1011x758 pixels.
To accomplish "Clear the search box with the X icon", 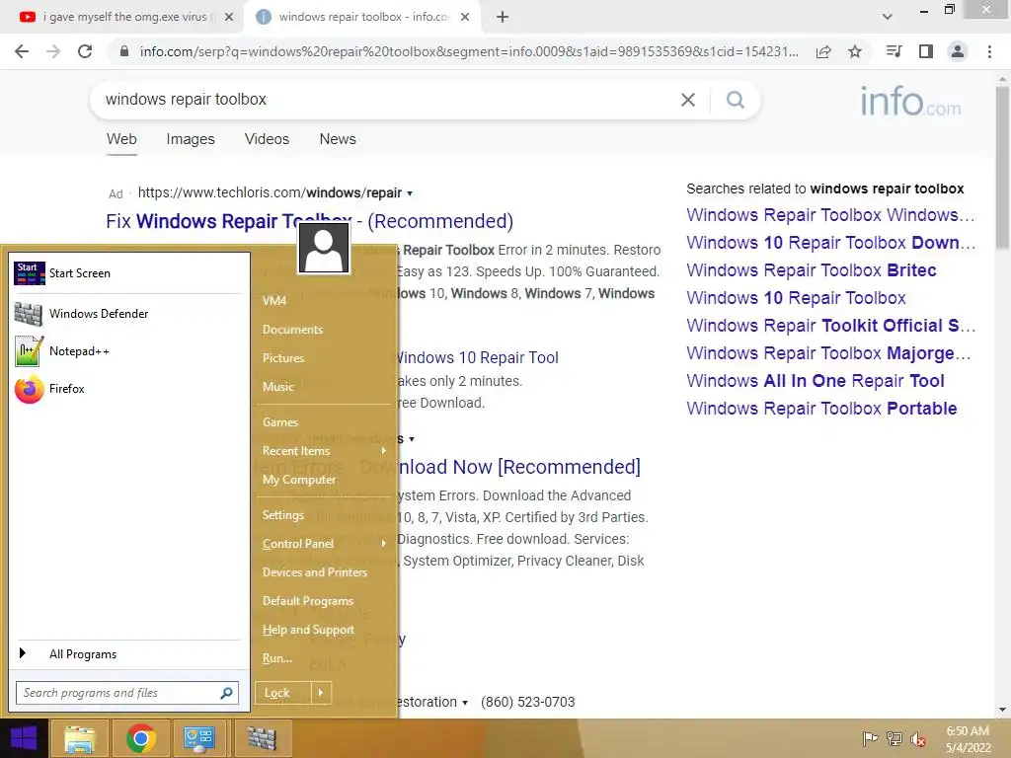I will [688, 100].
